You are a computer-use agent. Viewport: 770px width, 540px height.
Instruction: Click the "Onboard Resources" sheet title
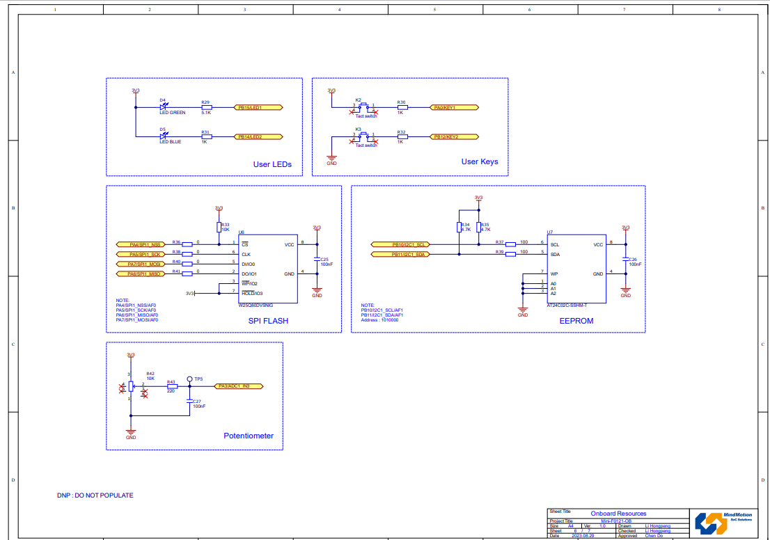pos(618,514)
